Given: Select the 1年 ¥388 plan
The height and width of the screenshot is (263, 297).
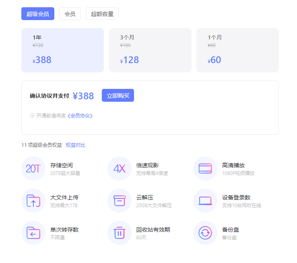Looking at the screenshot, I should point(62,50).
